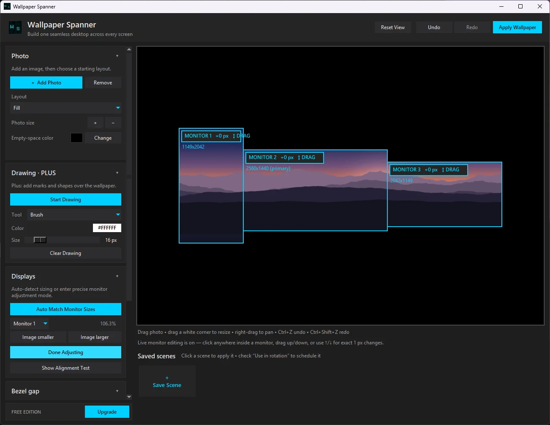Click sidebar scrollbar up arrow
Image resolution: width=550 pixels, height=425 pixels.
coord(129,49)
